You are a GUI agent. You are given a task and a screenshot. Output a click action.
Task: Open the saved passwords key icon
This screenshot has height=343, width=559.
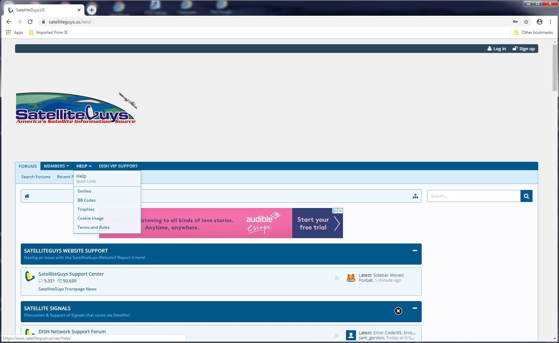point(515,22)
